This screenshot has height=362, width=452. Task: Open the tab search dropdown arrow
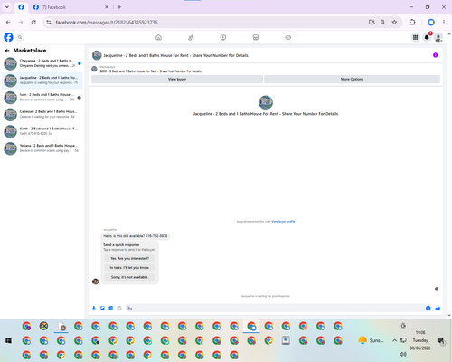(x=7, y=7)
